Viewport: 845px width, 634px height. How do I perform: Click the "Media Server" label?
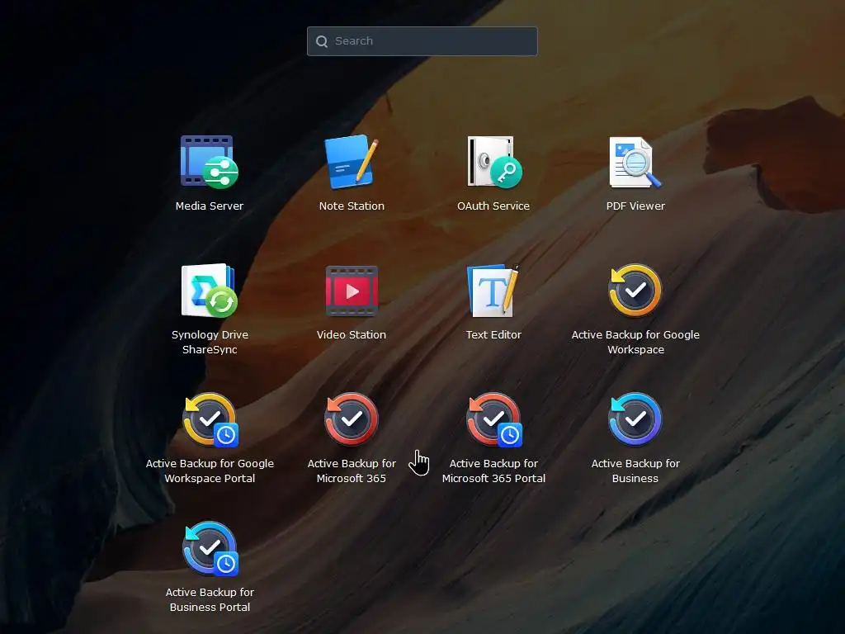click(x=209, y=206)
